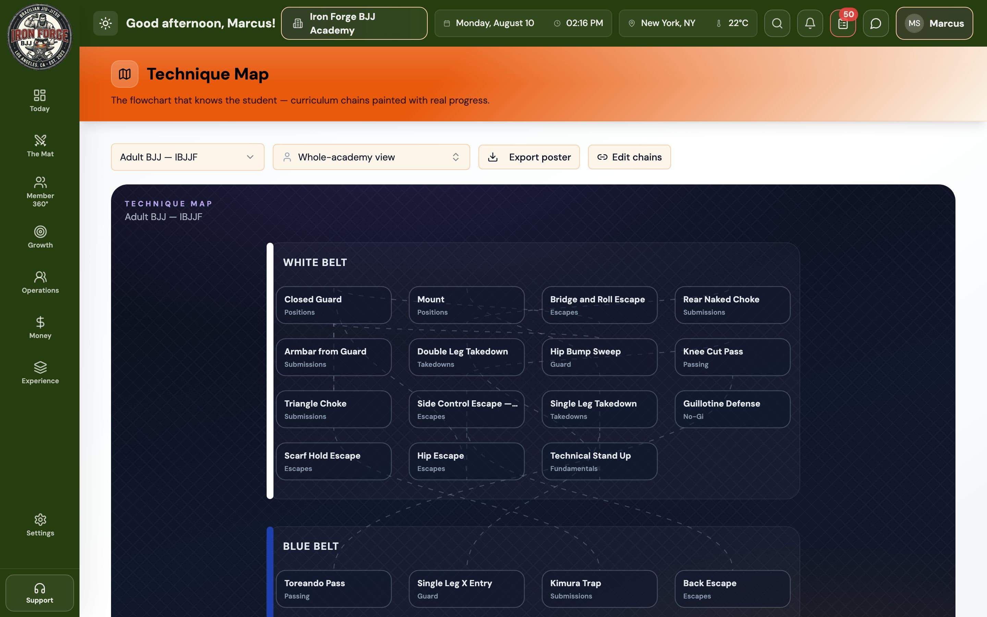Click Export poster button
The height and width of the screenshot is (617, 987).
click(x=528, y=157)
